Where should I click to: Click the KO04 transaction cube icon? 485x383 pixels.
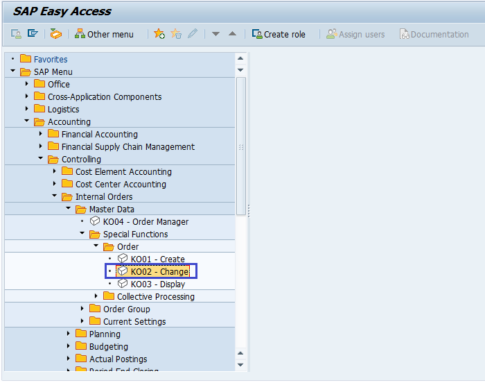(x=95, y=221)
